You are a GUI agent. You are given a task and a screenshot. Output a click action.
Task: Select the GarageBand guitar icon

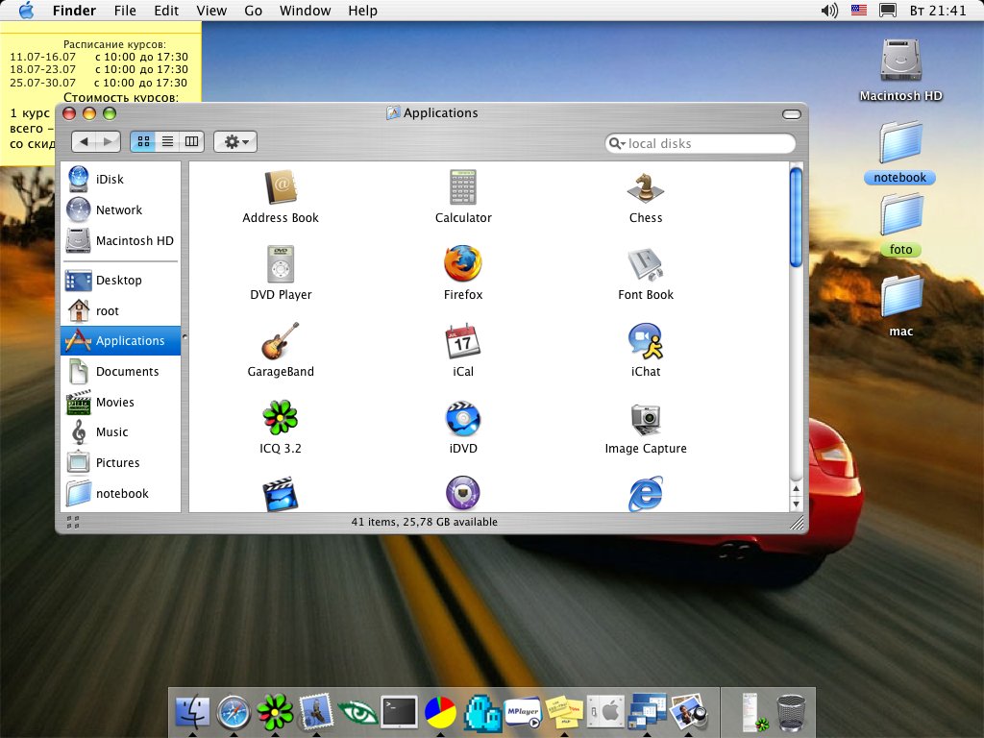point(281,341)
